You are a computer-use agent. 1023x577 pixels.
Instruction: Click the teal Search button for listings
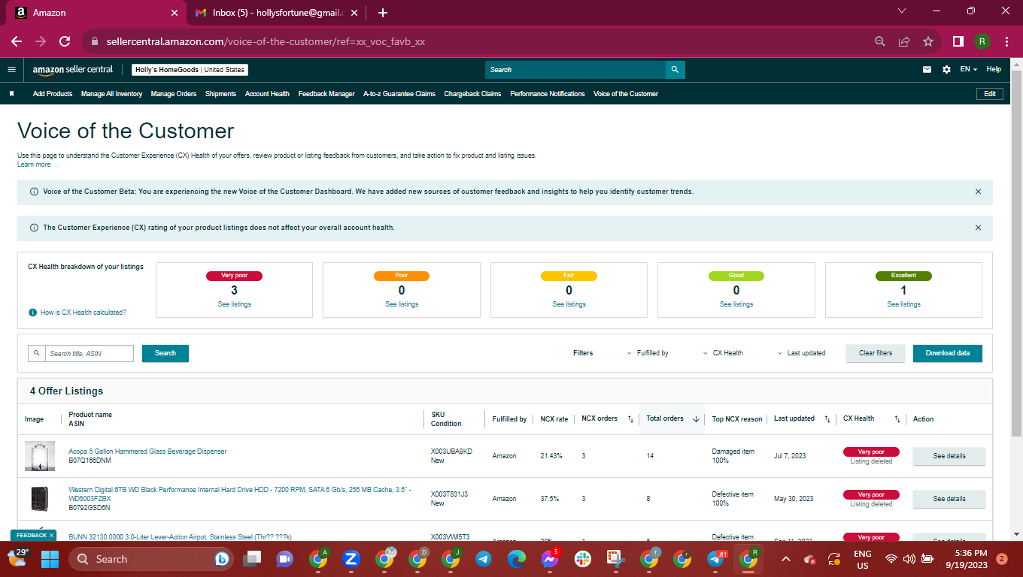tap(165, 353)
